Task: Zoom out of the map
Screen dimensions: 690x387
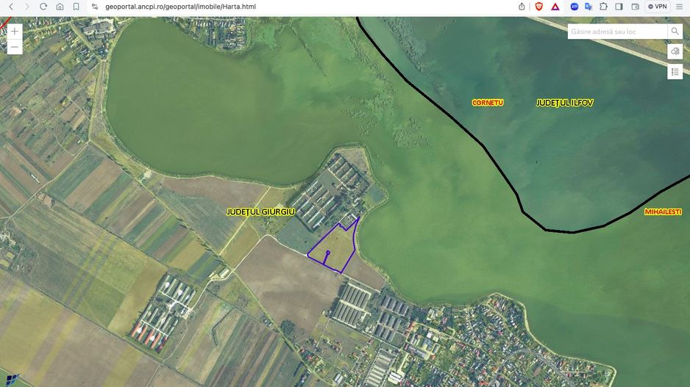Action: (14, 47)
